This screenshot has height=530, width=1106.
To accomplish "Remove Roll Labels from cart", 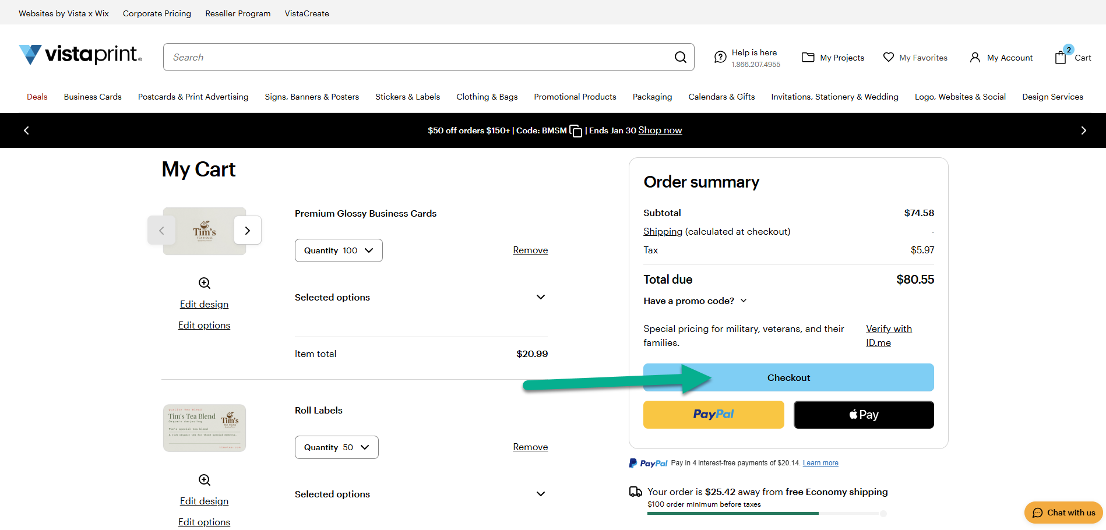I will [x=530, y=447].
